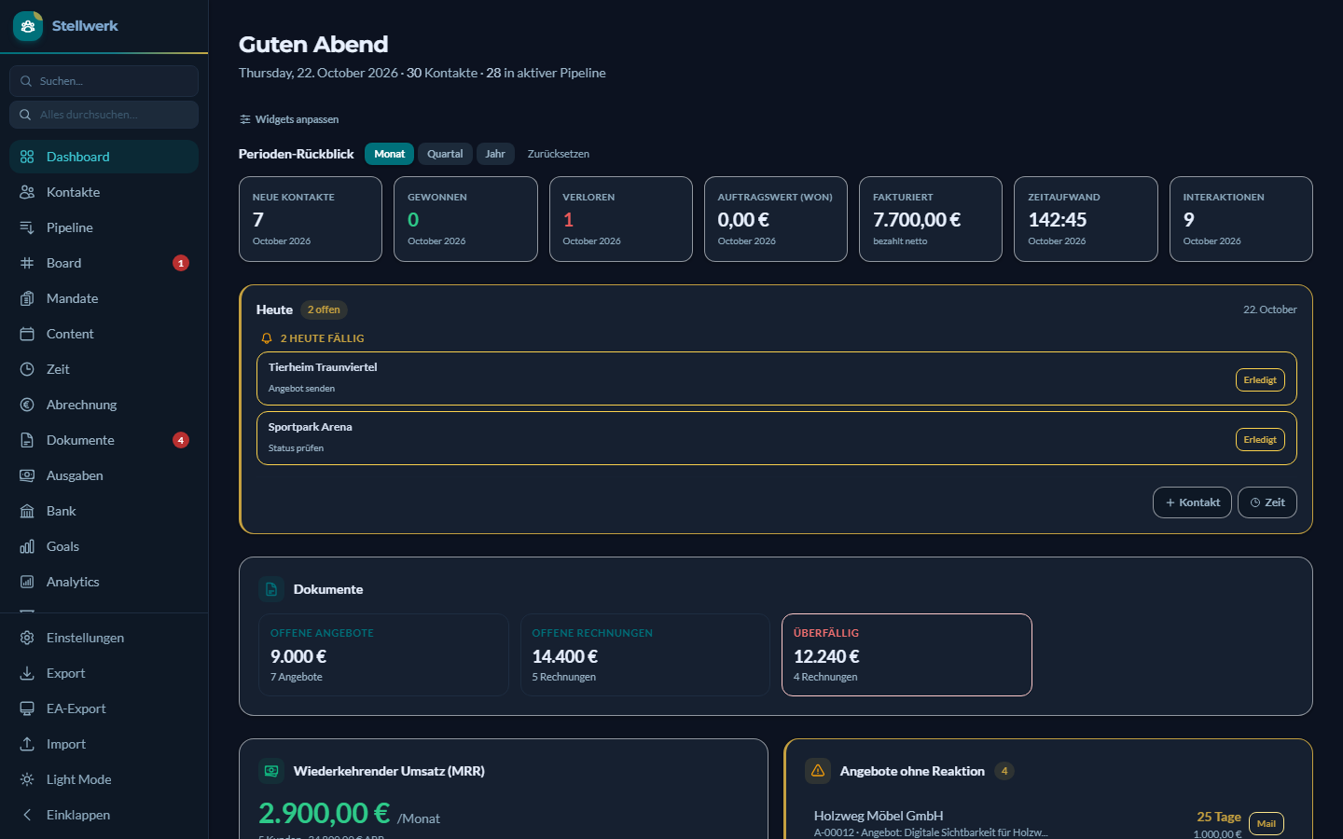Open the Überfällig invoices card
This screenshot has width=1343, height=839.
pyautogui.click(x=907, y=654)
